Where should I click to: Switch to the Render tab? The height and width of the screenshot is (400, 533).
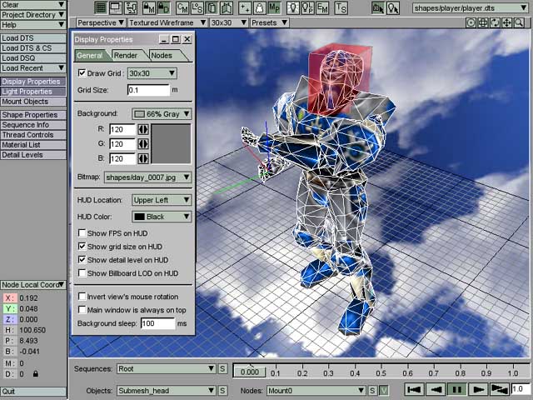coord(125,56)
